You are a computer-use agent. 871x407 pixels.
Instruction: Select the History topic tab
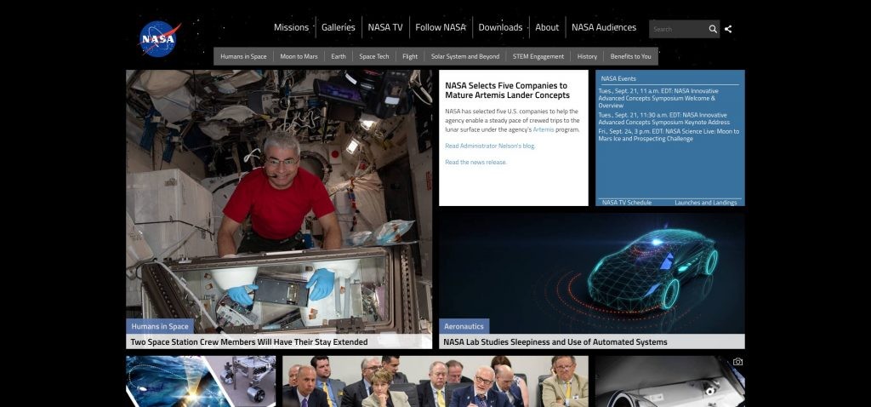point(587,56)
